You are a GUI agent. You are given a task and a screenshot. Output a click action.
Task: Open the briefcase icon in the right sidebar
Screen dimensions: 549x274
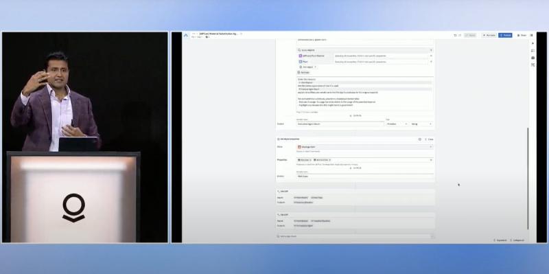[533, 58]
